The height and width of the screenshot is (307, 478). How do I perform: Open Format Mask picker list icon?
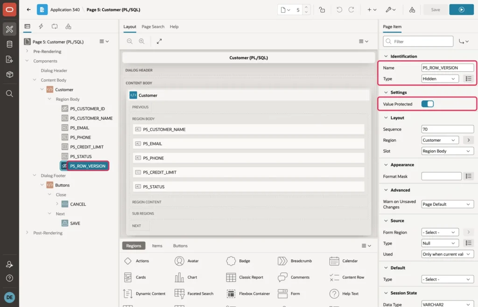(x=468, y=176)
